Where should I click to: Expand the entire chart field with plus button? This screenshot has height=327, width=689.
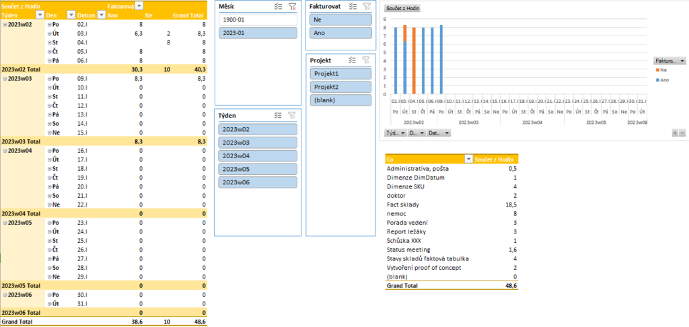[674, 133]
